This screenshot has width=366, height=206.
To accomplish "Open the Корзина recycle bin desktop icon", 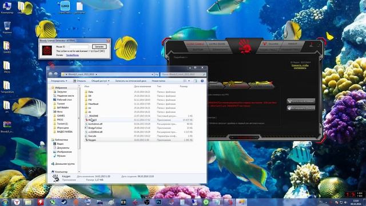I will pyautogui.click(x=7, y=27).
